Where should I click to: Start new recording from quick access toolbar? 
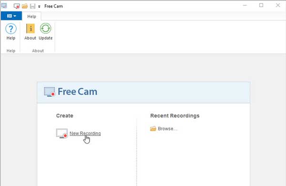17,6
